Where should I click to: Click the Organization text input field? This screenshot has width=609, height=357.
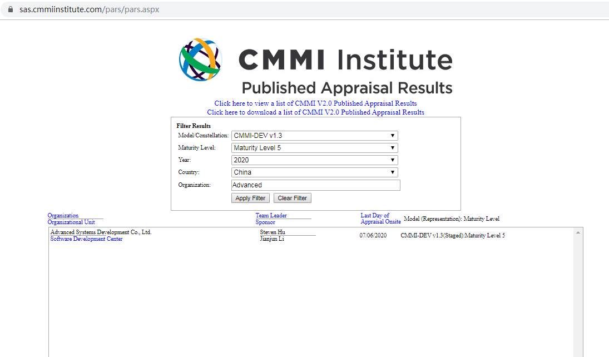pyautogui.click(x=315, y=185)
